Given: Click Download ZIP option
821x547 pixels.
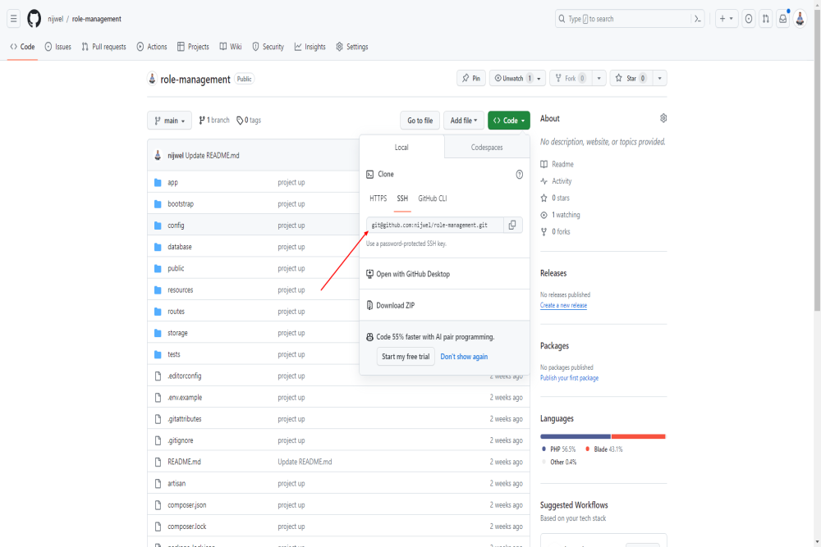Looking at the screenshot, I should pyautogui.click(x=396, y=305).
